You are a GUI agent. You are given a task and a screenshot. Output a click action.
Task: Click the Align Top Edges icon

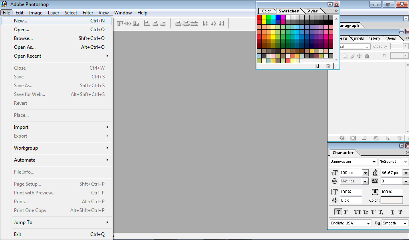tap(120, 24)
